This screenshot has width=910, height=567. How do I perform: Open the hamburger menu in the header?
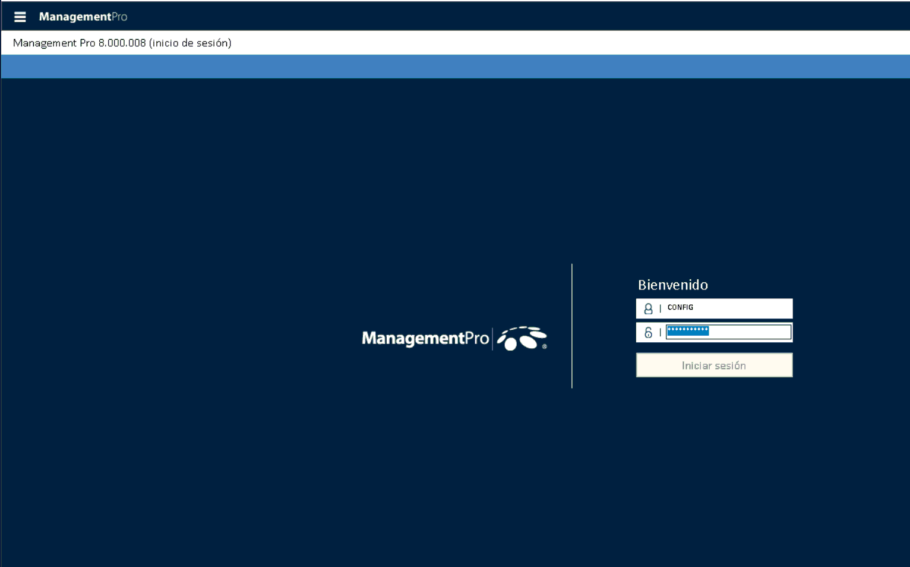pyautogui.click(x=20, y=17)
